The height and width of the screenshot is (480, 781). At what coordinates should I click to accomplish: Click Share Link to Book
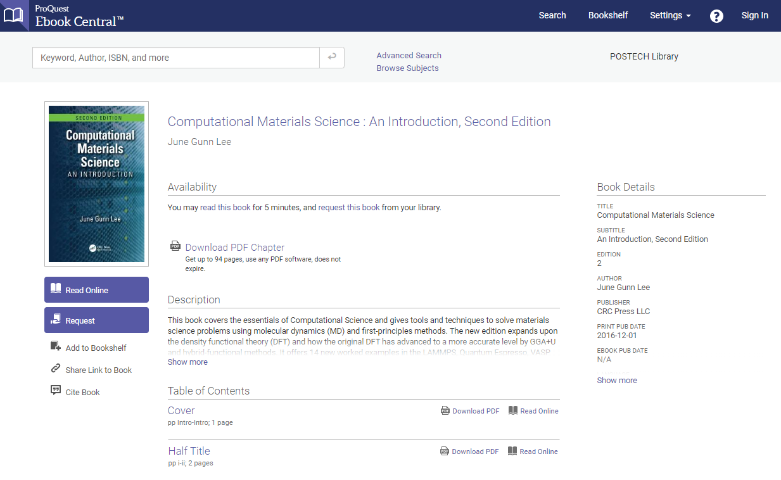coord(99,370)
